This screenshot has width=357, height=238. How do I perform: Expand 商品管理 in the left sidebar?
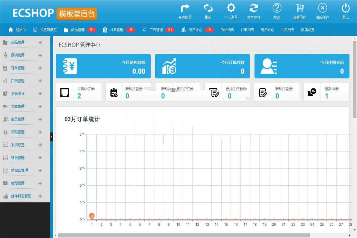(x=40, y=43)
